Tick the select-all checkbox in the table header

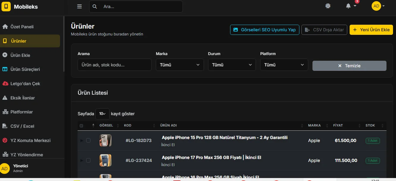click(x=81, y=126)
